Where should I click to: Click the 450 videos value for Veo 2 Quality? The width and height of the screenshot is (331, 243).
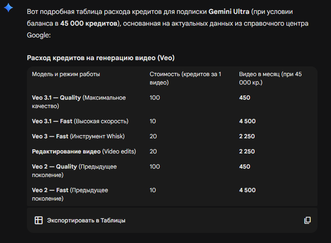tap(244, 166)
